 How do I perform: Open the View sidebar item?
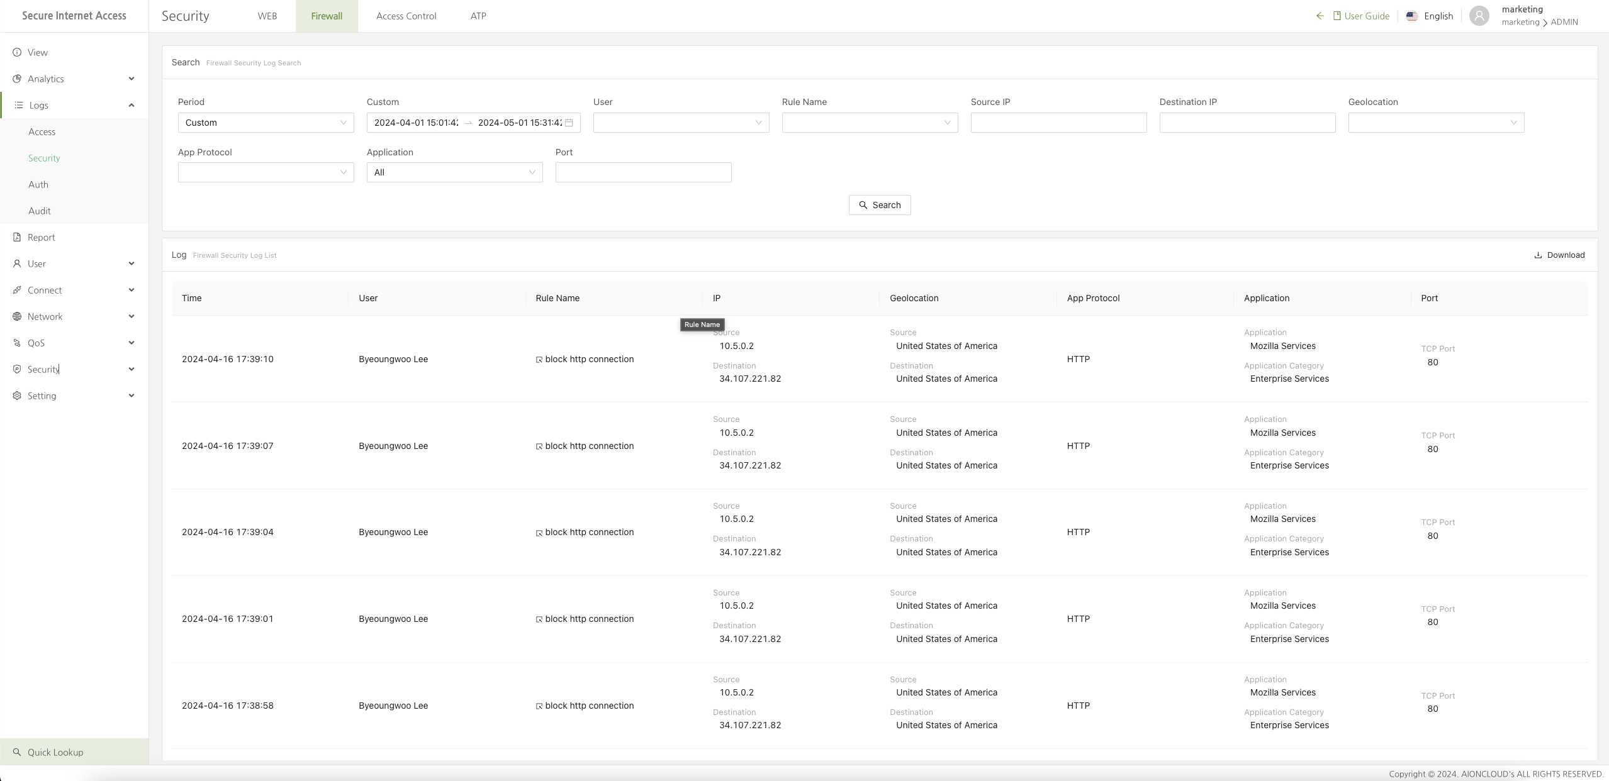pyautogui.click(x=74, y=52)
